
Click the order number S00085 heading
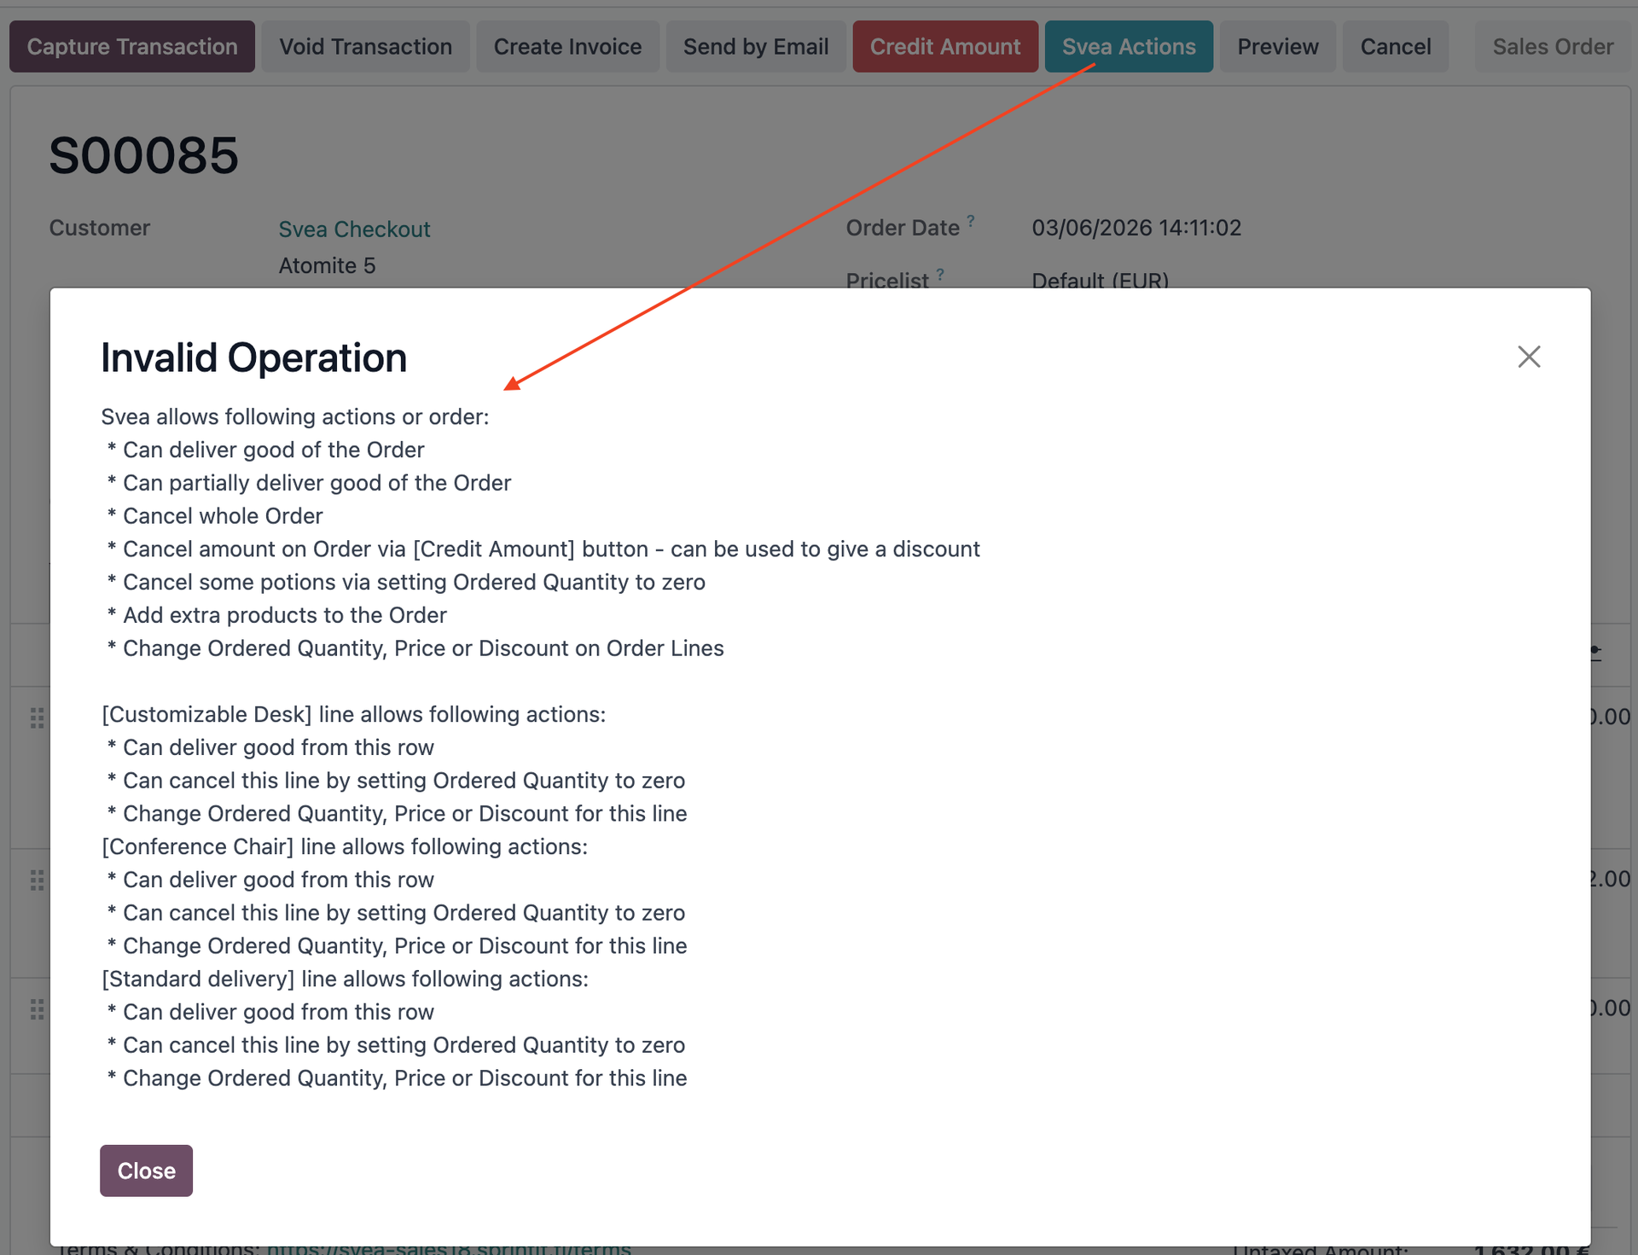(143, 155)
